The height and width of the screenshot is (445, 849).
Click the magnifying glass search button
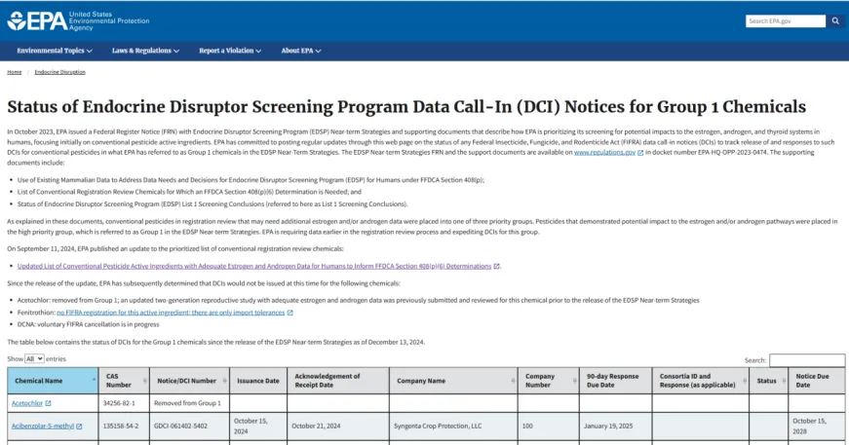tap(835, 20)
